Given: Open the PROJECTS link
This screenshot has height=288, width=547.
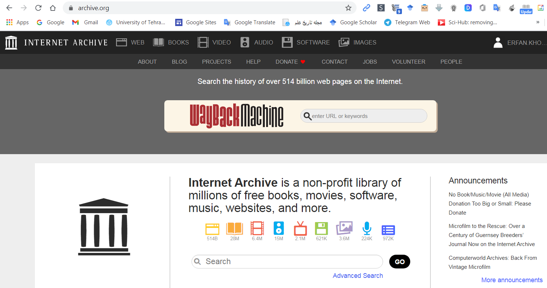Looking at the screenshot, I should (217, 62).
